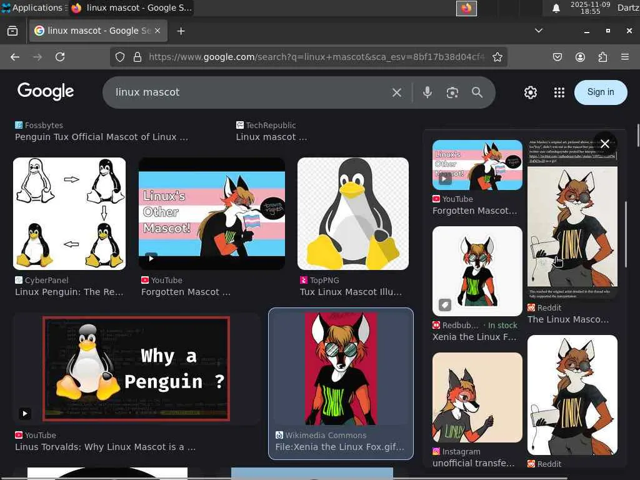The height and width of the screenshot is (480, 640).
Task: Open Linus Torvalds Why Linux Mascot link
Action: [x=105, y=447]
